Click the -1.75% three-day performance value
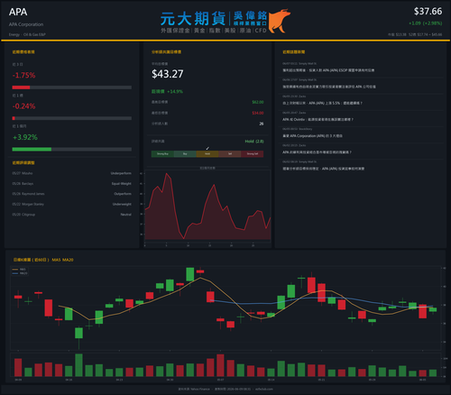 coord(23,75)
